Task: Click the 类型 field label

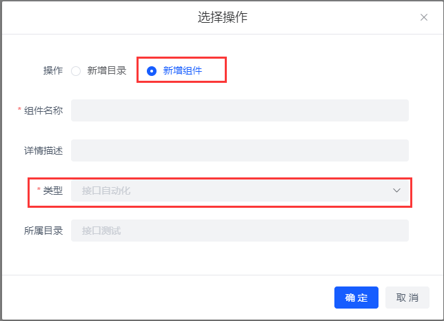Action: click(x=53, y=191)
